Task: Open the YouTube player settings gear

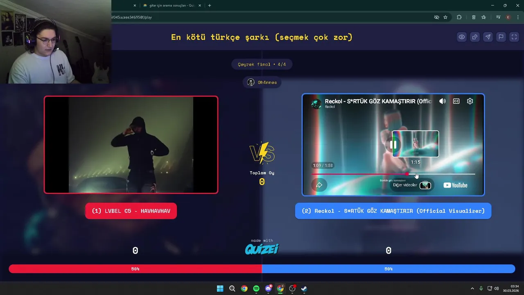Action: [470, 101]
